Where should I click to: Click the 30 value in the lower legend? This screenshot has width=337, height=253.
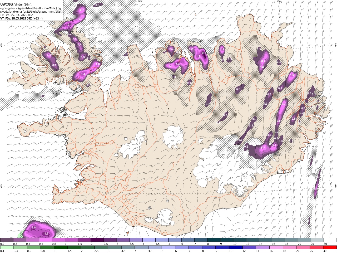click(325, 251)
